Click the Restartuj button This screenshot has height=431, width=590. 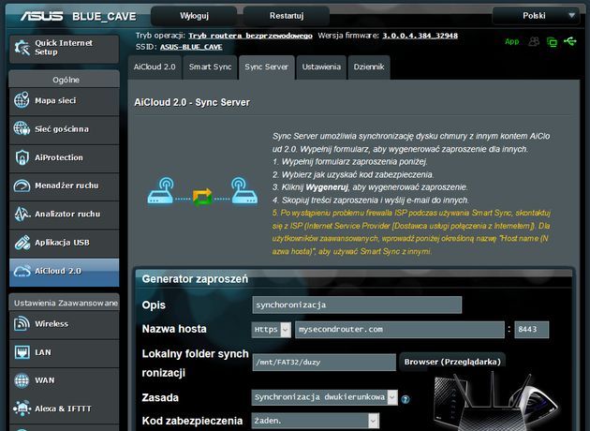coord(287,16)
